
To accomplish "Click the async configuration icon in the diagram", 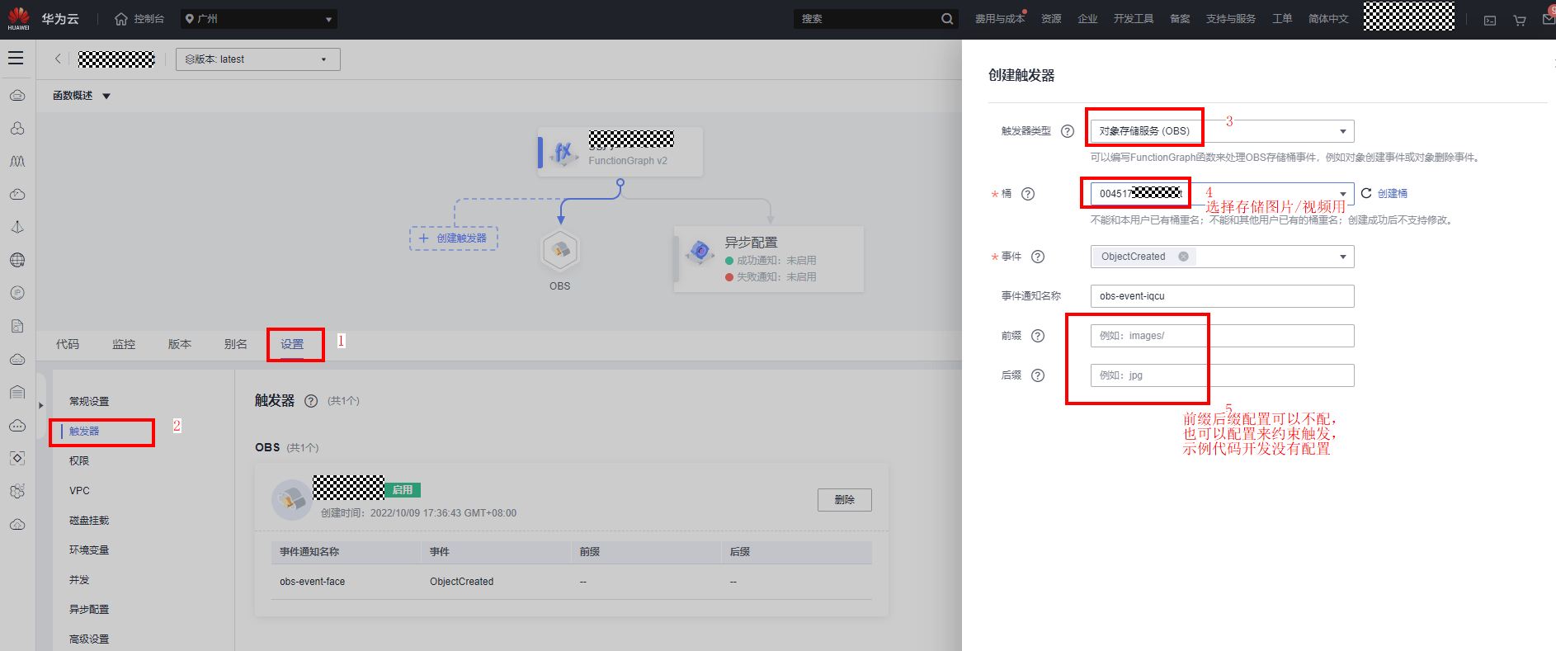I will 700,252.
